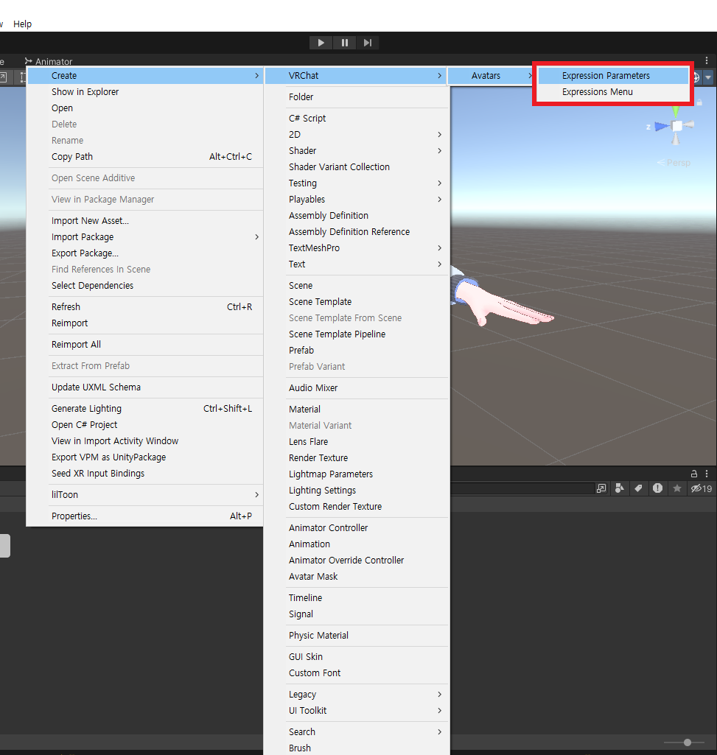Open the Create context menu entry
Viewport: 717px width, 755px height.
coord(145,76)
